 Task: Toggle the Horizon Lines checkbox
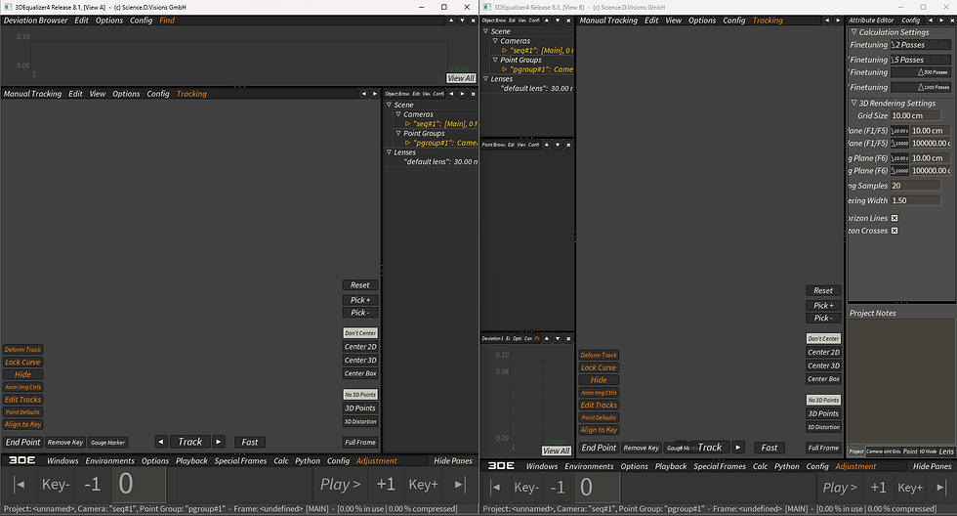(895, 218)
